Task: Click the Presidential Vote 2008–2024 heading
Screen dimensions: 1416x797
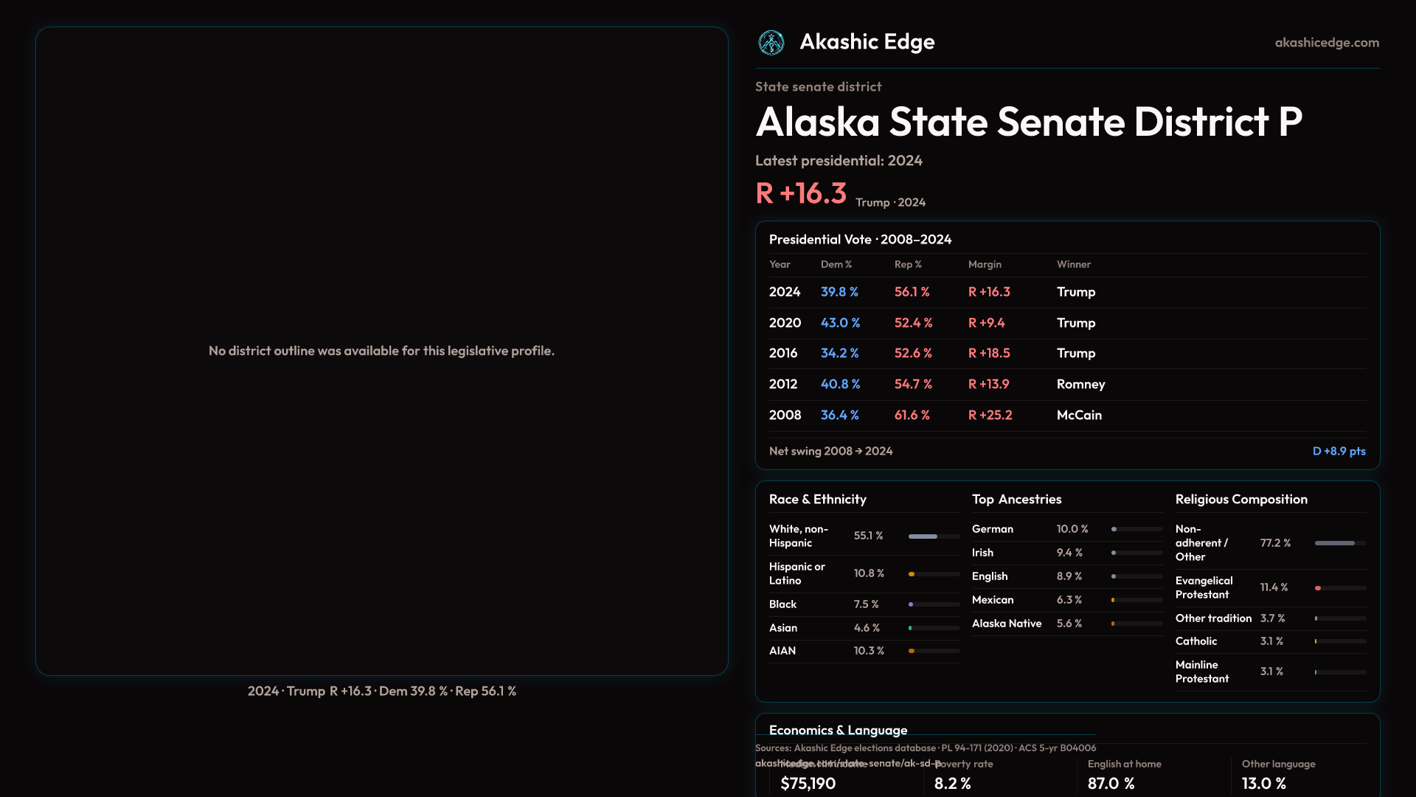Action: (x=860, y=240)
